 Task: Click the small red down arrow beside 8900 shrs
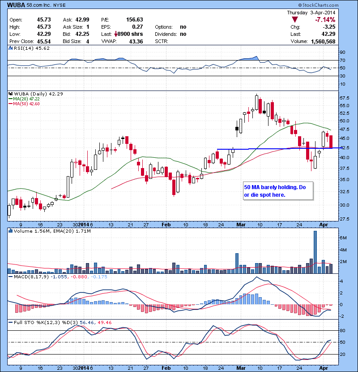[x=115, y=34]
